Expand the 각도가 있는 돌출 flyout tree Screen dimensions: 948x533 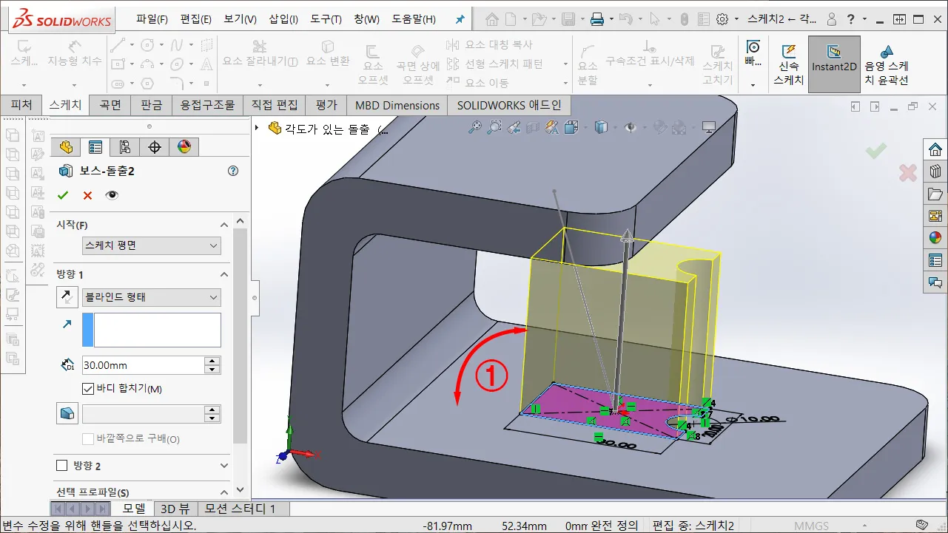257,128
